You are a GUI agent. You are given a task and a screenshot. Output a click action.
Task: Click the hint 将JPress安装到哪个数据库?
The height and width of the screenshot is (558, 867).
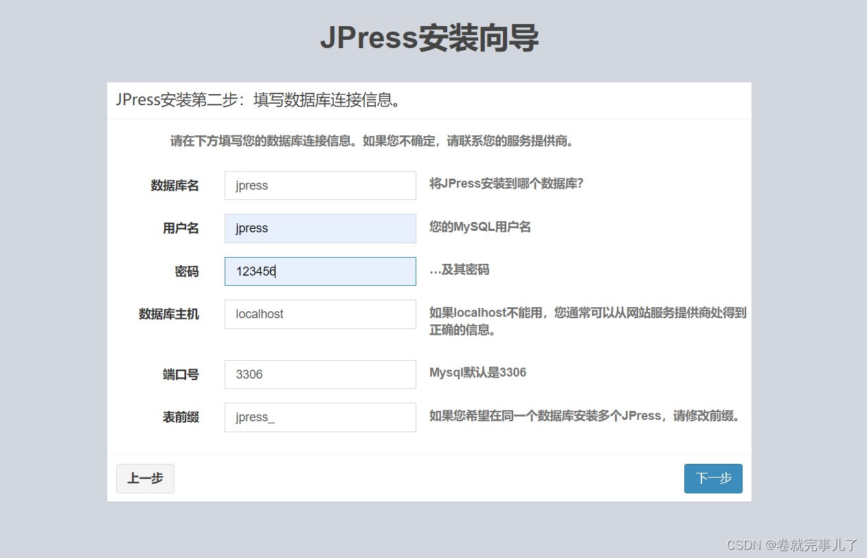506,183
